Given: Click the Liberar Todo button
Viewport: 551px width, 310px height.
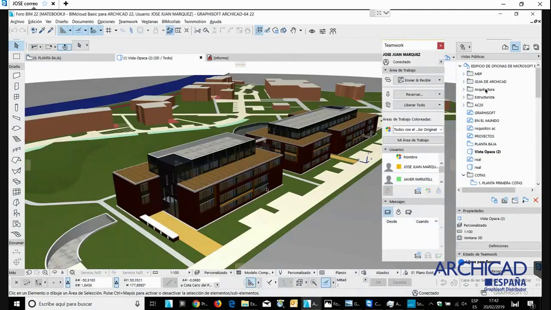Looking at the screenshot, I should tap(415, 105).
